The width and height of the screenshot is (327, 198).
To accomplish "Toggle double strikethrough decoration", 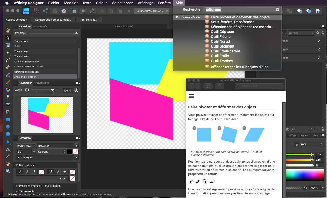I will click(65, 171).
